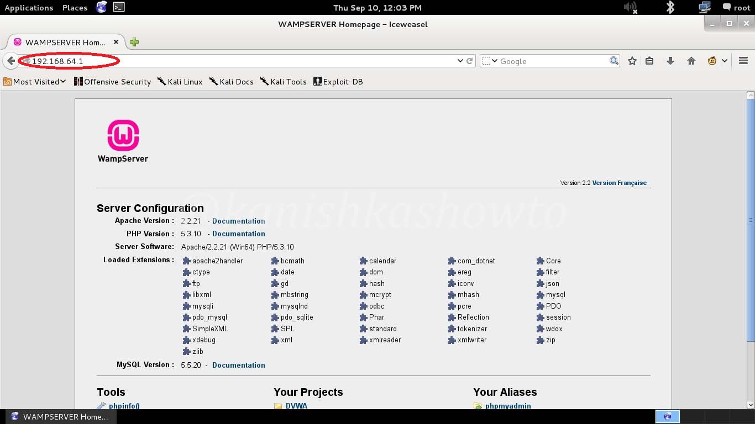Open the Exploit-DB bookmark

click(x=338, y=82)
